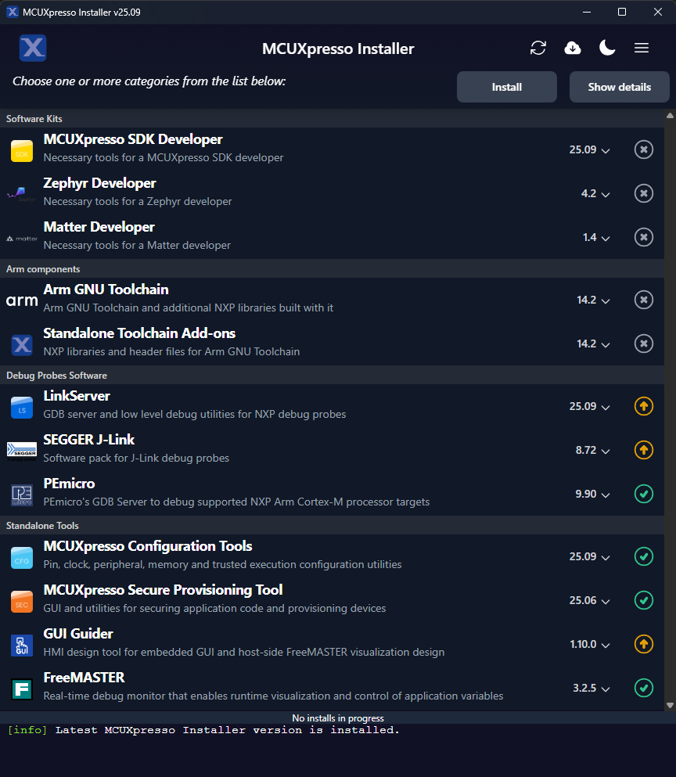The height and width of the screenshot is (777, 676).
Task: Open the hamburger menu in the top right
Action: [x=642, y=48]
